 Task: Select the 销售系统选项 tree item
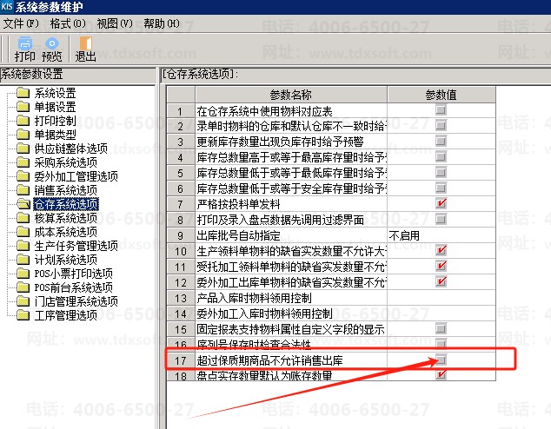pyautogui.click(x=65, y=190)
